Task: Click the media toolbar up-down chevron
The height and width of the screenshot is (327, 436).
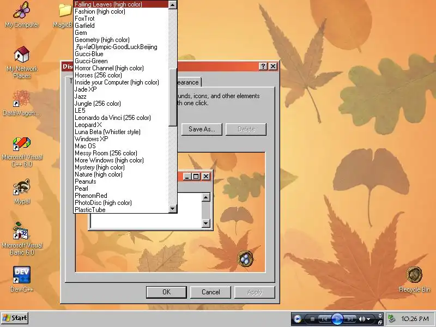Action: point(380,316)
